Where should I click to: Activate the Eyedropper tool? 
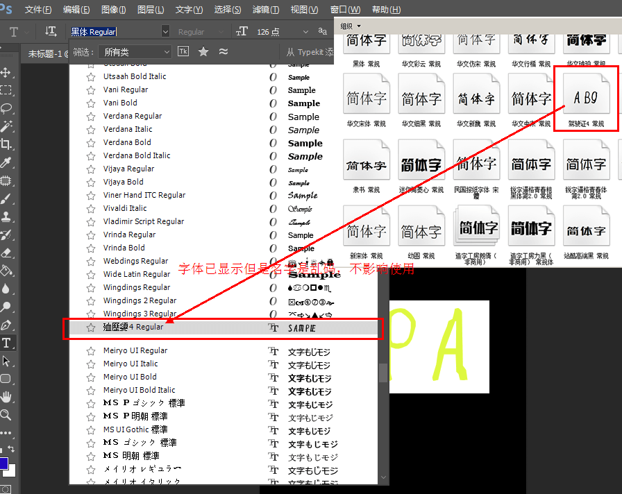click(6, 162)
